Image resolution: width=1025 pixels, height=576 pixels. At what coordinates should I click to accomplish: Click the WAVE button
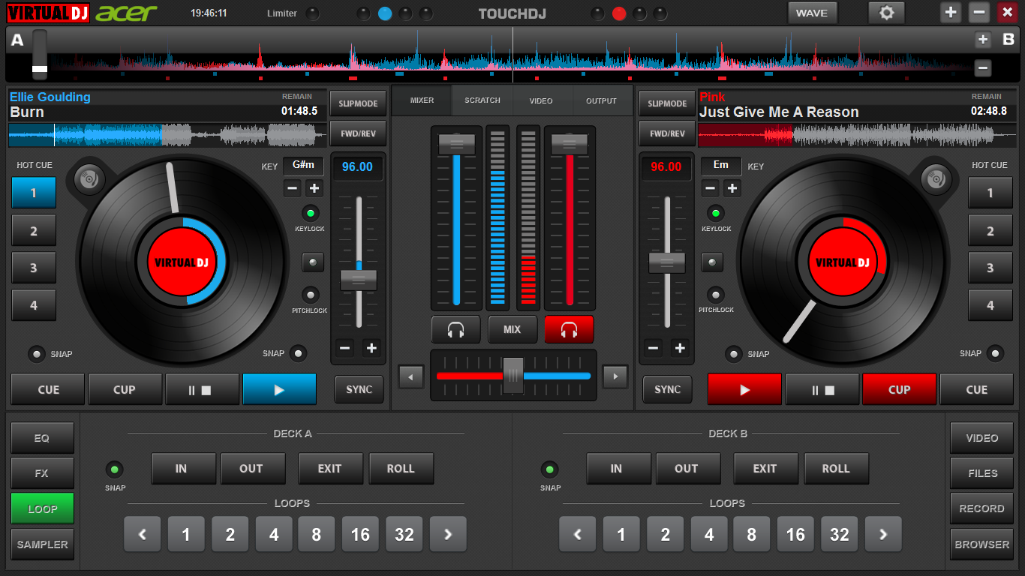tap(812, 13)
